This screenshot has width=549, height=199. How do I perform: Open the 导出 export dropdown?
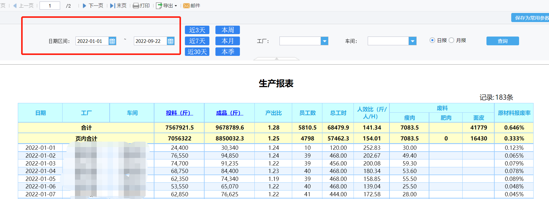[166, 6]
